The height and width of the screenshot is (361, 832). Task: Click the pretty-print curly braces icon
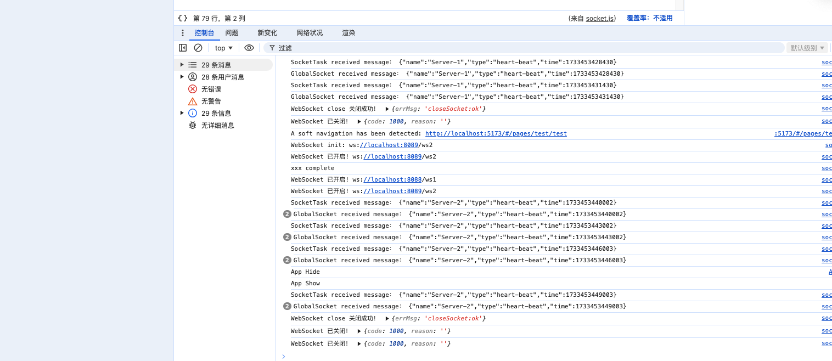[183, 18]
